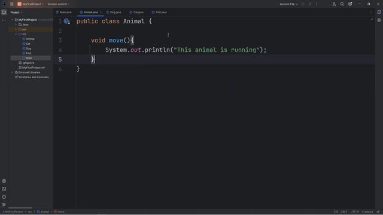Screen dimensions: 383x215
Task: Close the Animal.java tab with its x
Action: [x=101, y=12]
